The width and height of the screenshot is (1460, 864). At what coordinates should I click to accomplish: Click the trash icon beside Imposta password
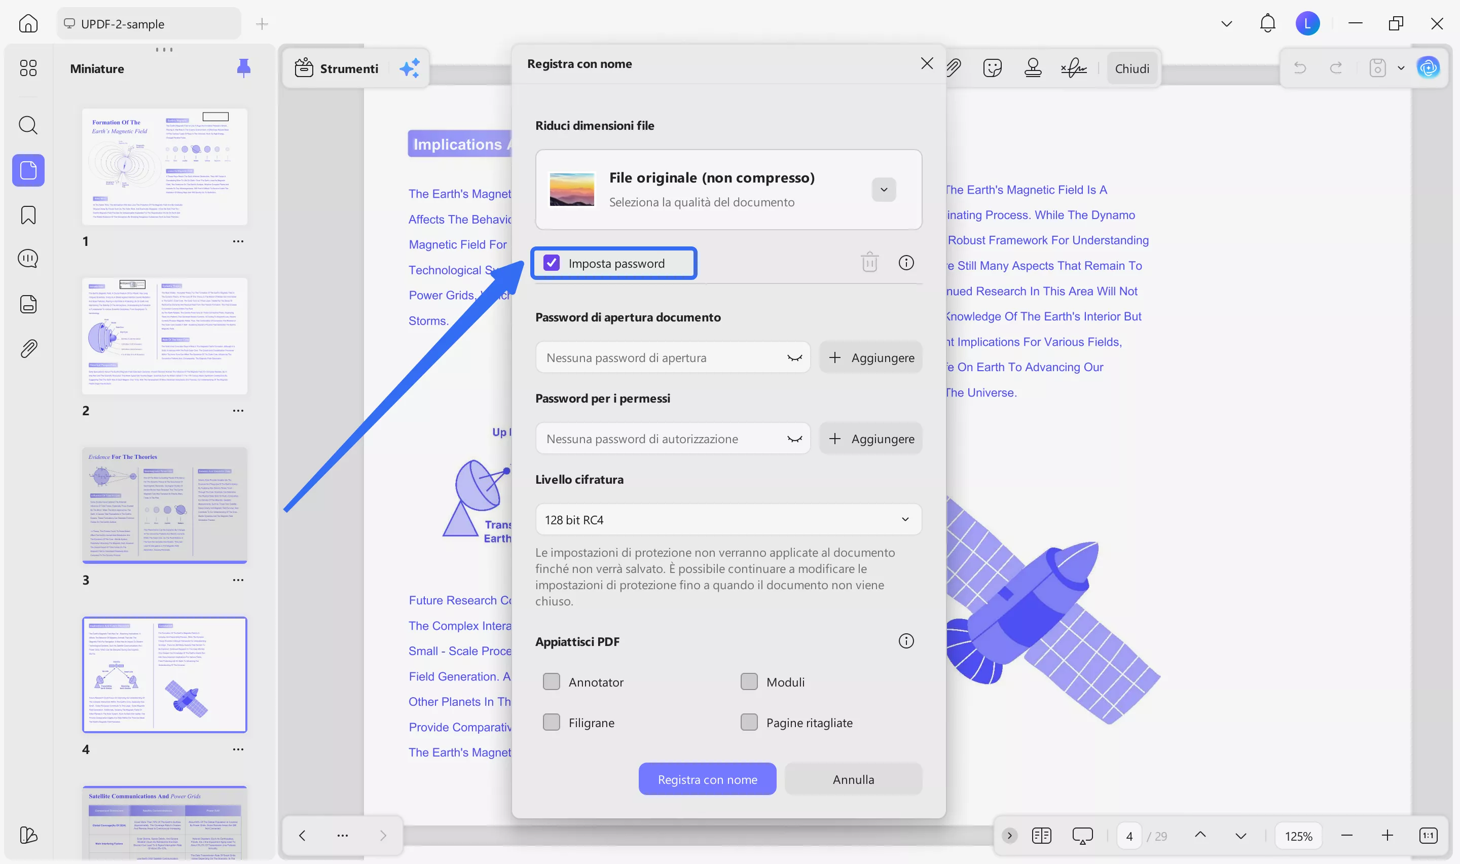click(869, 263)
